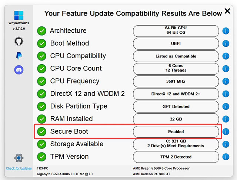Screen dimensions: 237x180
Task: Open Storage Available info icon
Action: click(x=226, y=144)
